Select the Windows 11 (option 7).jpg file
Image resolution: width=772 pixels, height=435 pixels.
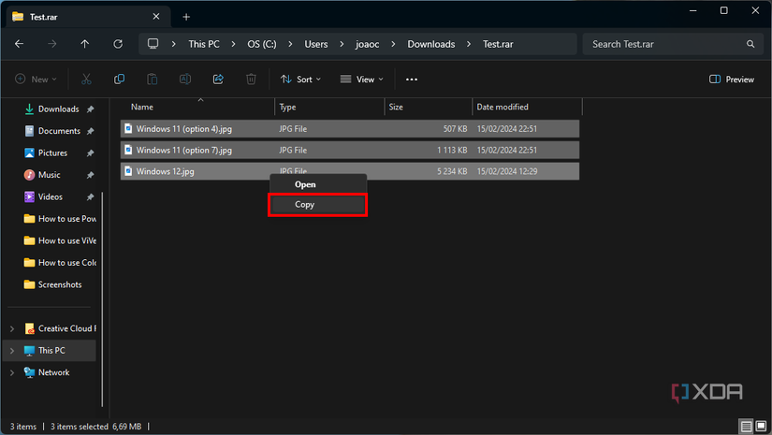pyautogui.click(x=350, y=150)
